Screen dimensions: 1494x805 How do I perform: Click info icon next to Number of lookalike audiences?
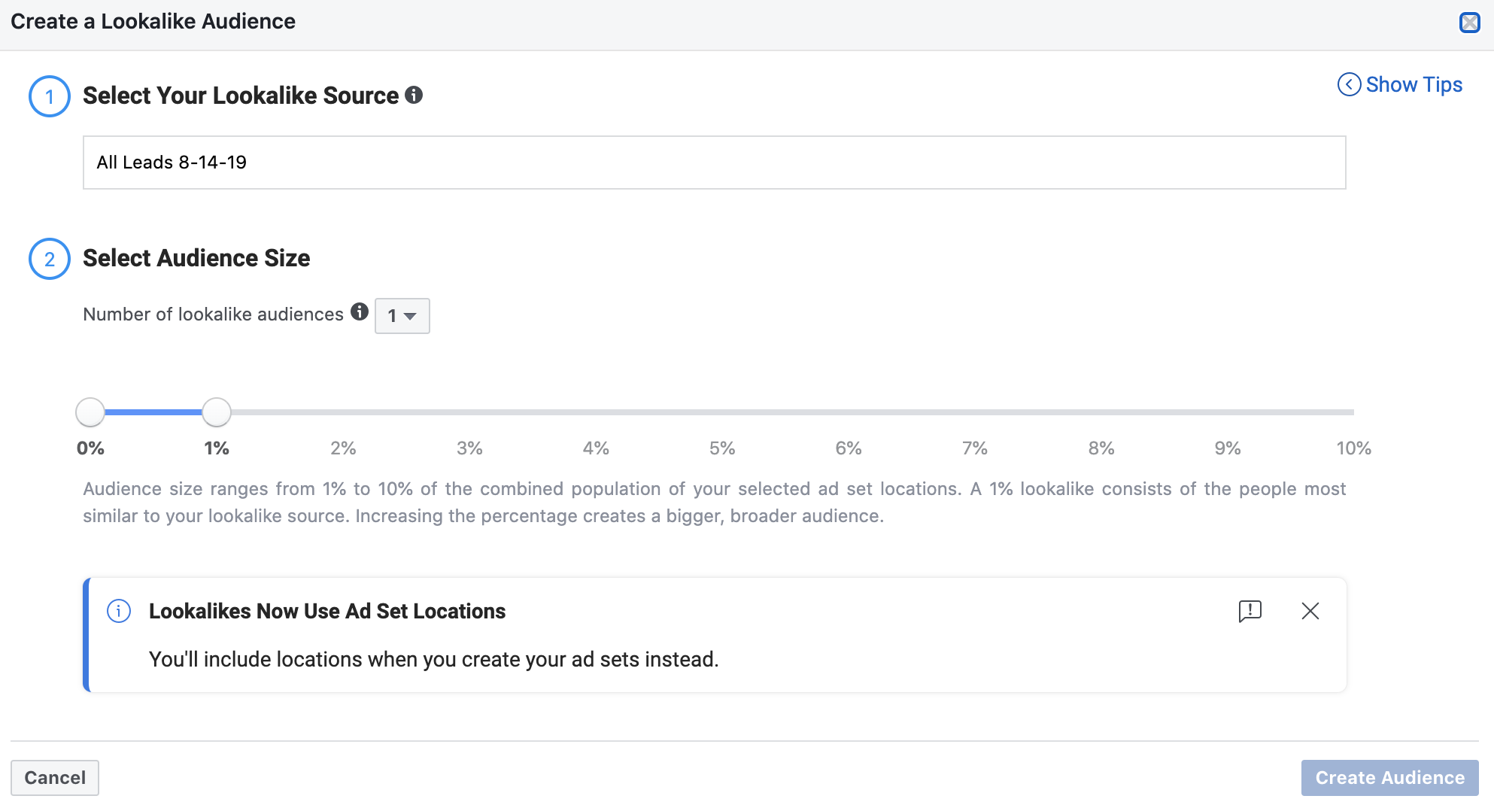coord(360,311)
